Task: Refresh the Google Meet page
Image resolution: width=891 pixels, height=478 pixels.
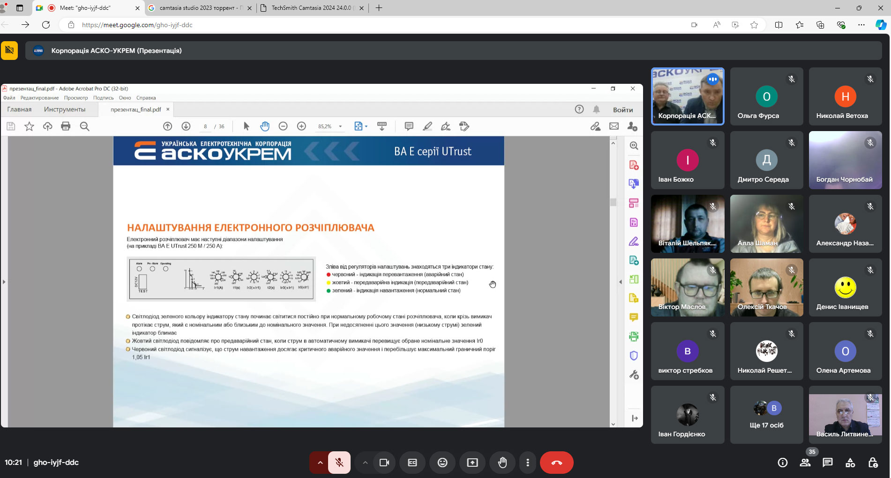Action: point(46,25)
